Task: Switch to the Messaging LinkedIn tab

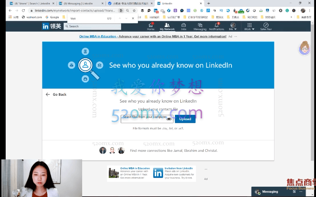Action: tap(81, 3)
